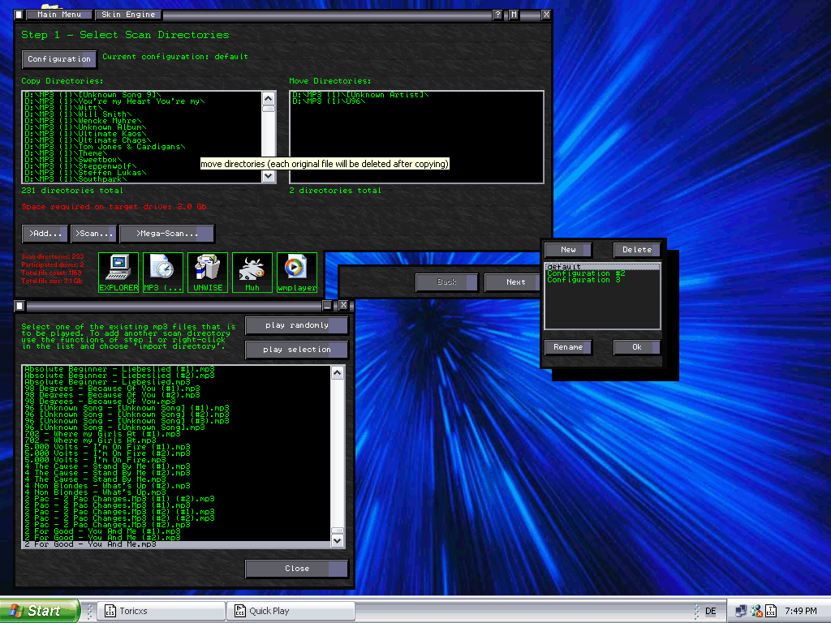Image resolution: width=831 pixels, height=623 pixels.
Task: Click the M button in the title bar
Action: [515, 15]
